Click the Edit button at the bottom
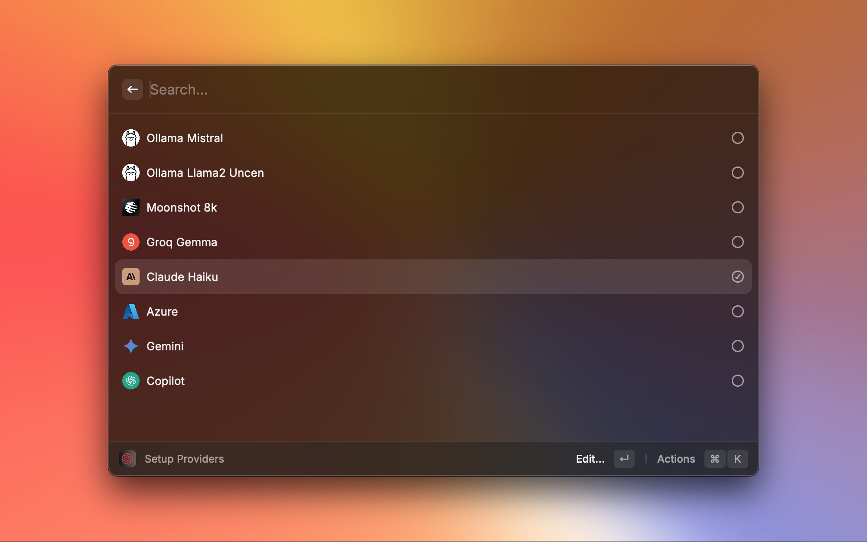 point(590,459)
